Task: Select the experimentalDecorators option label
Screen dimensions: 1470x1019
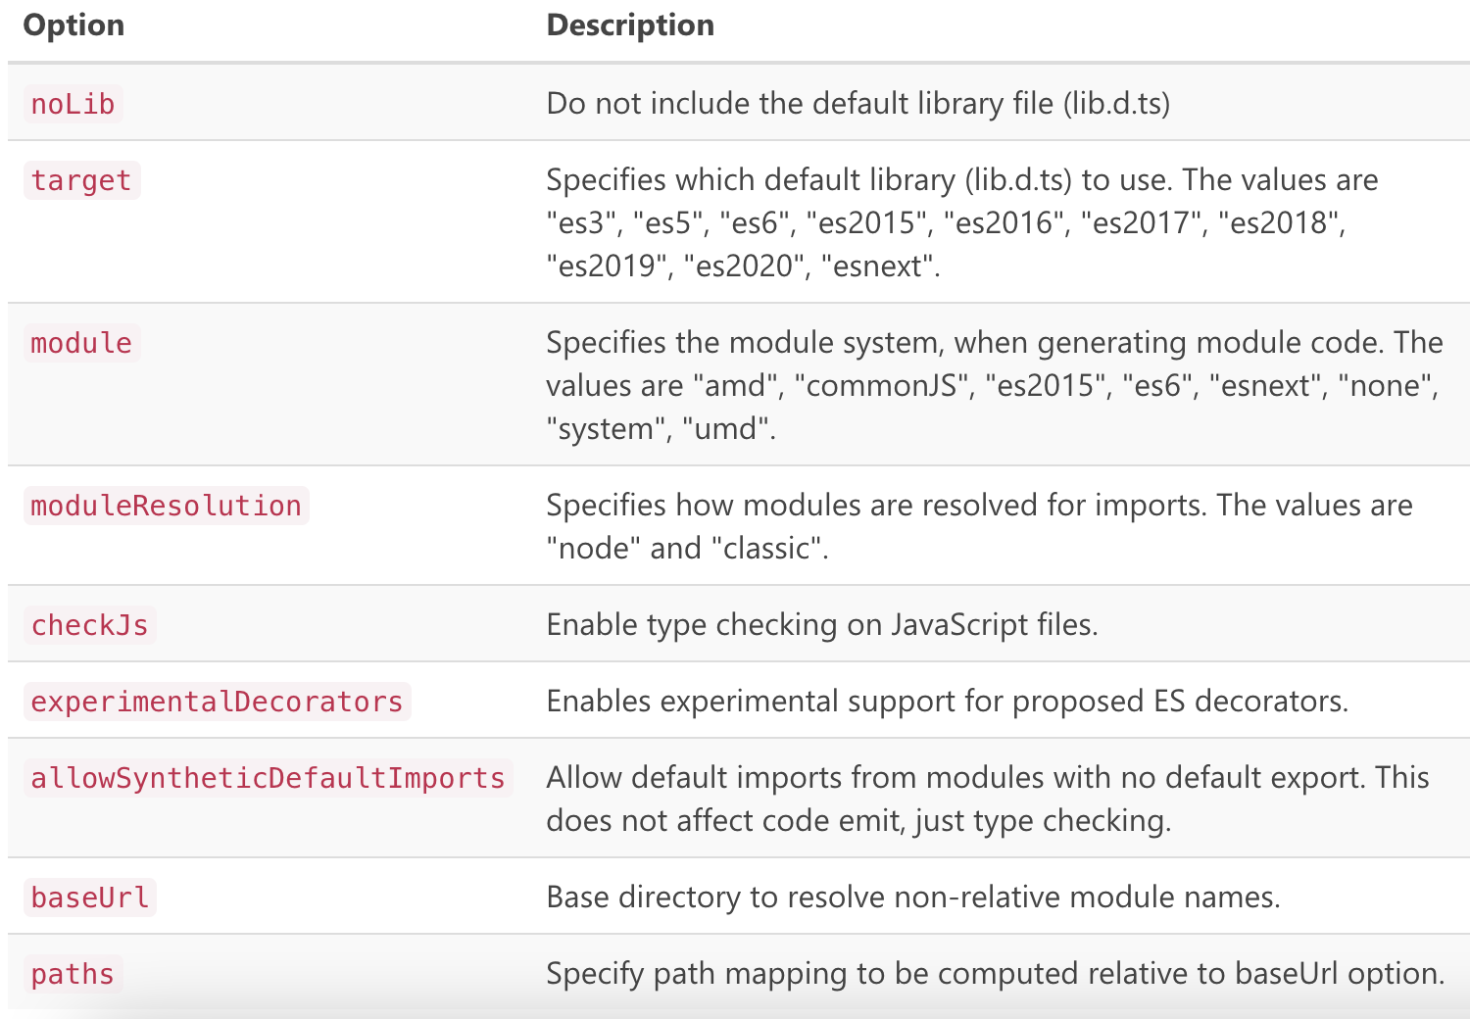Action: point(217,702)
